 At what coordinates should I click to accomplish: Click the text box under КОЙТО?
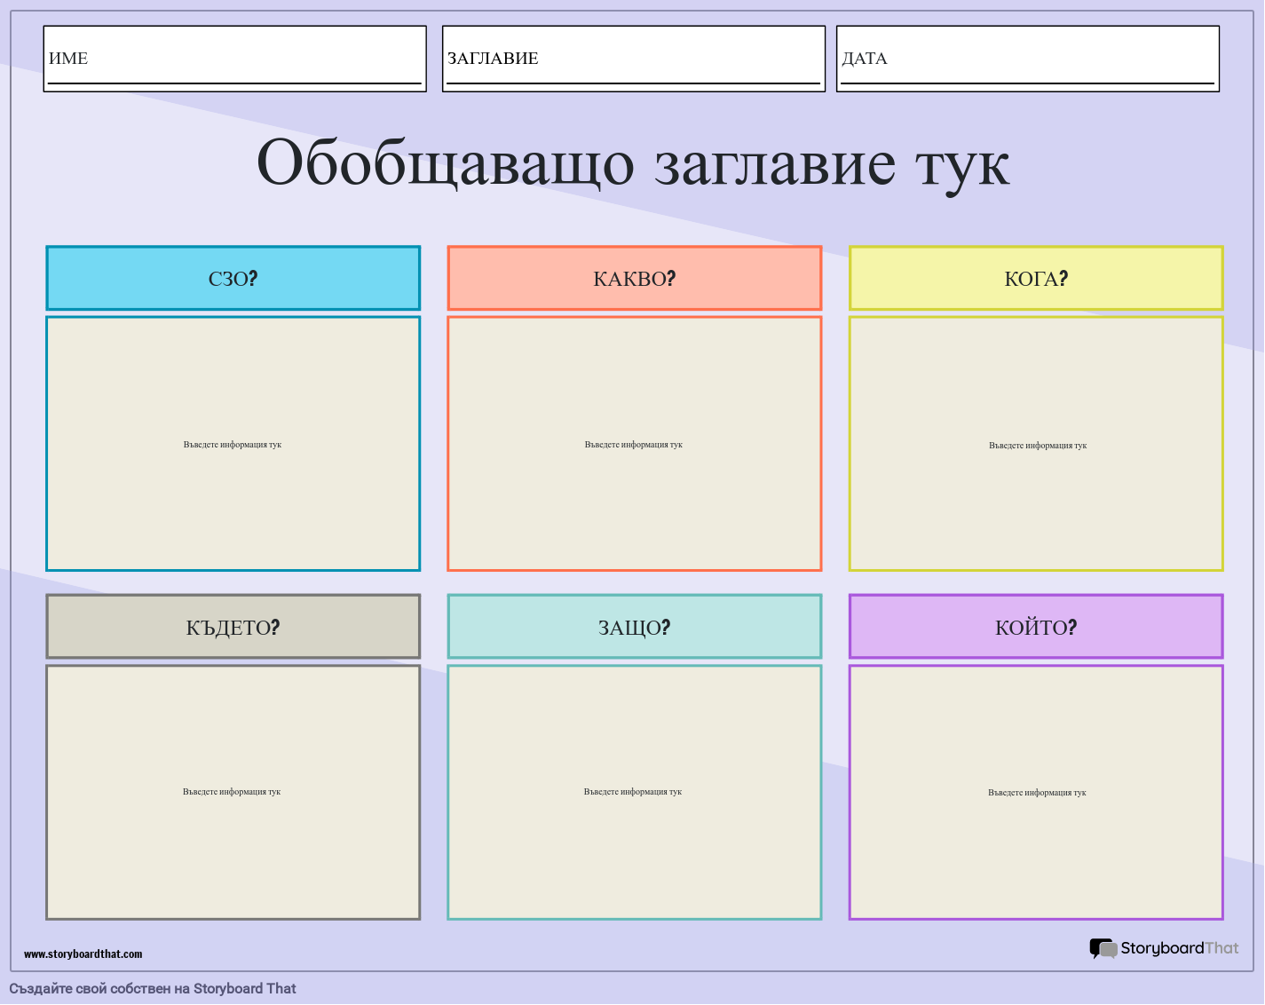[1036, 790]
